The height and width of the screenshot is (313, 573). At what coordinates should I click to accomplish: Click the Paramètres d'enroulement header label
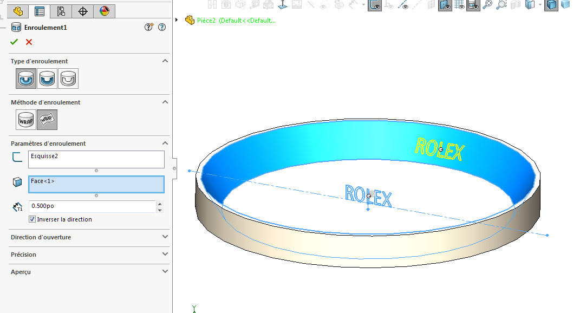click(48, 144)
